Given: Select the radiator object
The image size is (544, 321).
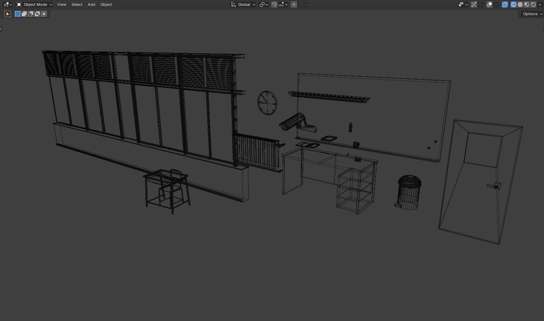Looking at the screenshot, I should coord(258,152).
